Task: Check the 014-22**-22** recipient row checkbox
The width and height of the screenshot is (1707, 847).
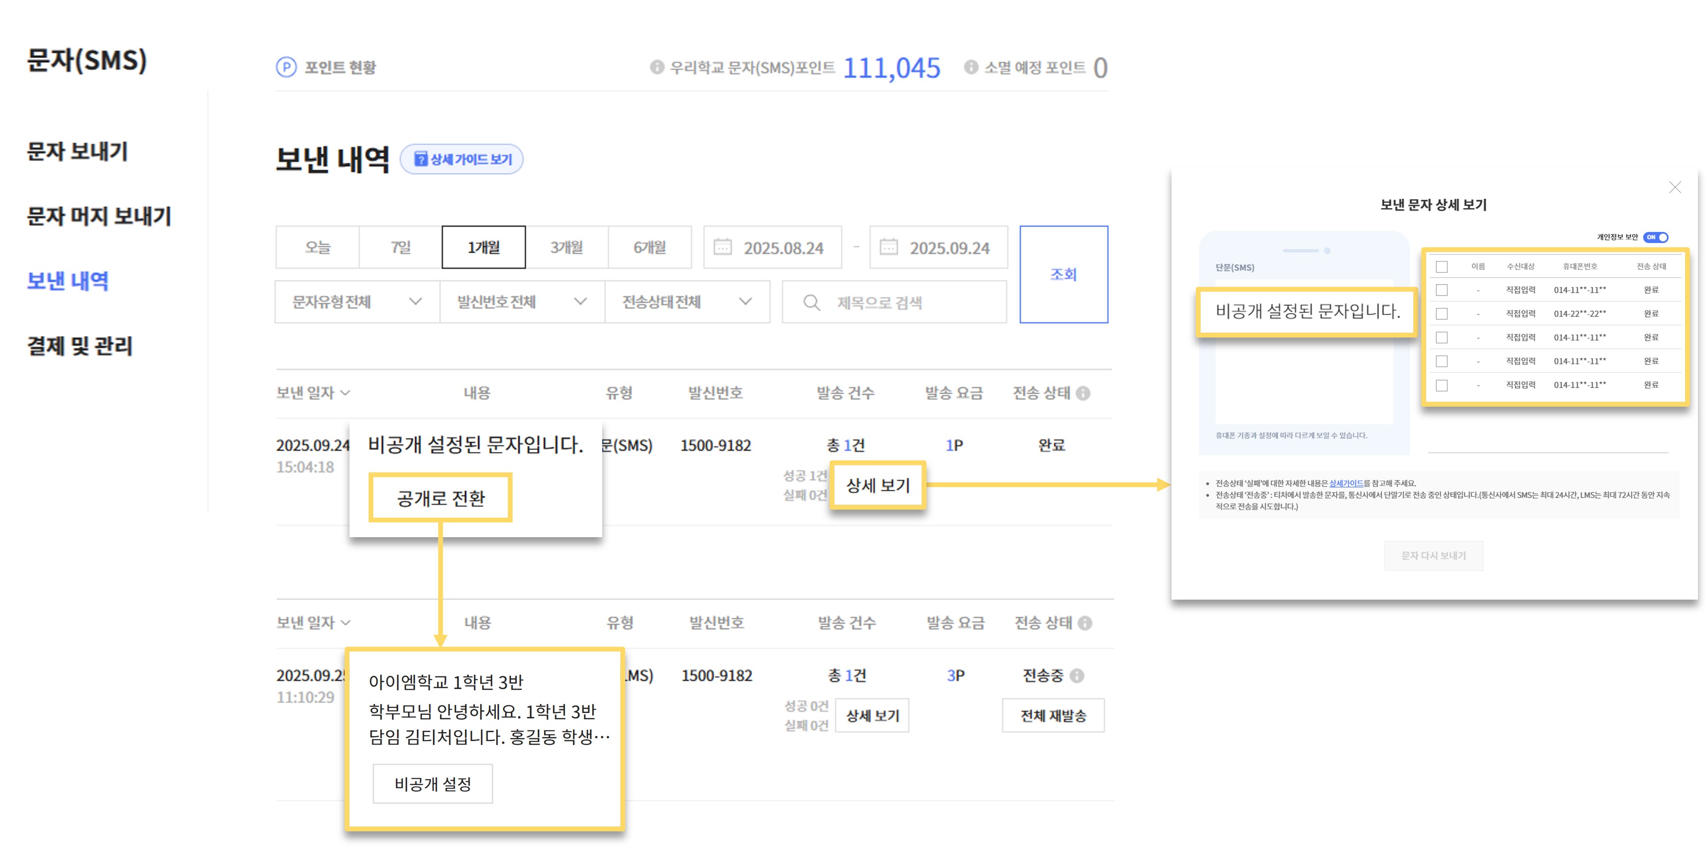Action: (1441, 314)
